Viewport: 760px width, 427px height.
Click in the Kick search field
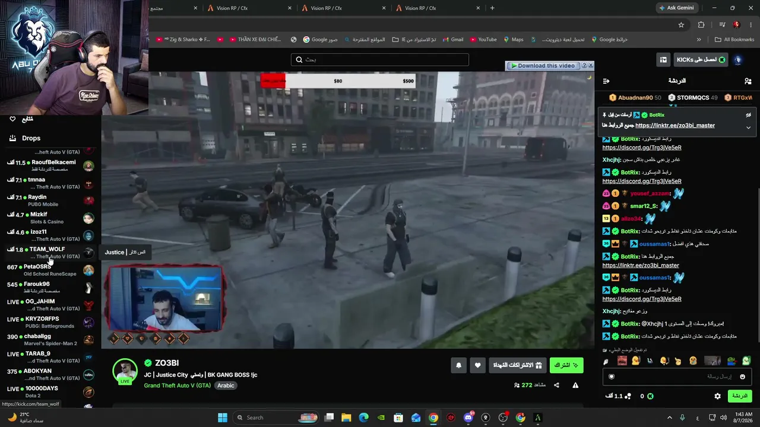(x=380, y=60)
